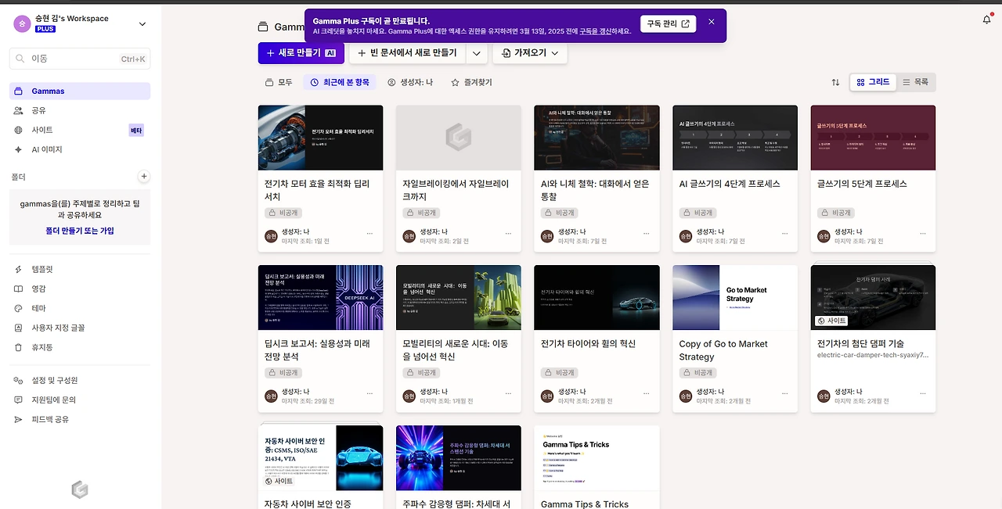The width and height of the screenshot is (1002, 509).
Task: Select the 최근에 본 항목 tab
Action: pos(340,81)
